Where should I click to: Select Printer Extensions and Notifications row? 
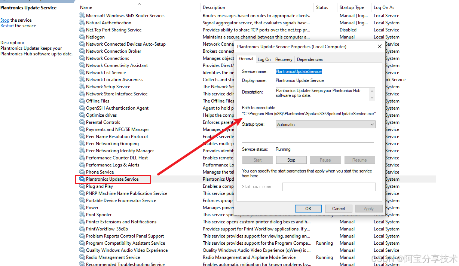click(x=121, y=222)
